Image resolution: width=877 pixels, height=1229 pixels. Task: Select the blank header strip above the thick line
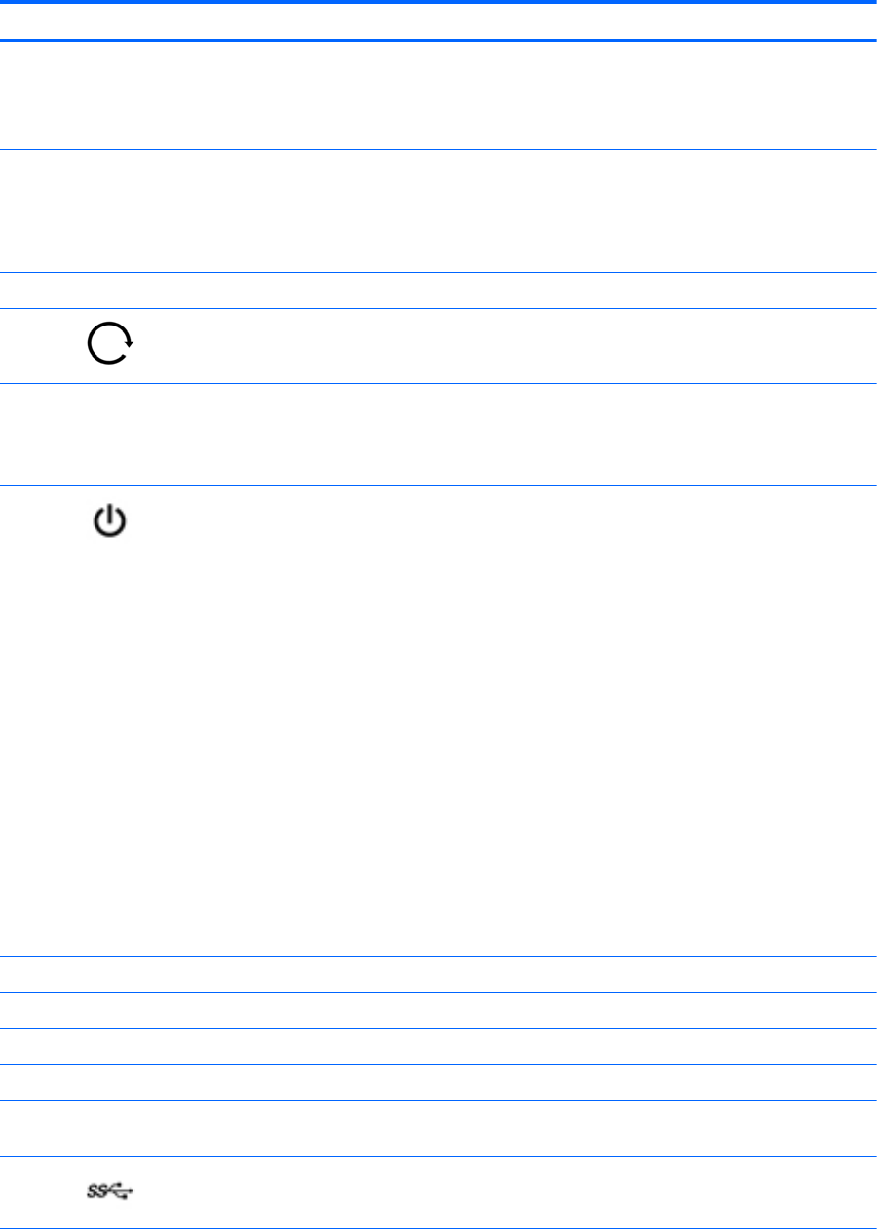click(x=438, y=18)
